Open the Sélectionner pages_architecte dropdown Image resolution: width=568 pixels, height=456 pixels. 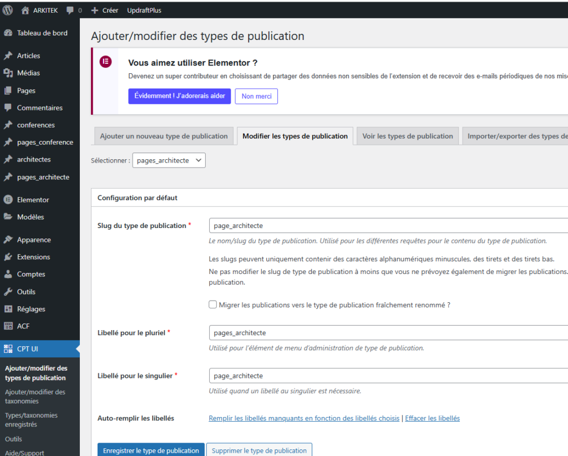coord(169,160)
